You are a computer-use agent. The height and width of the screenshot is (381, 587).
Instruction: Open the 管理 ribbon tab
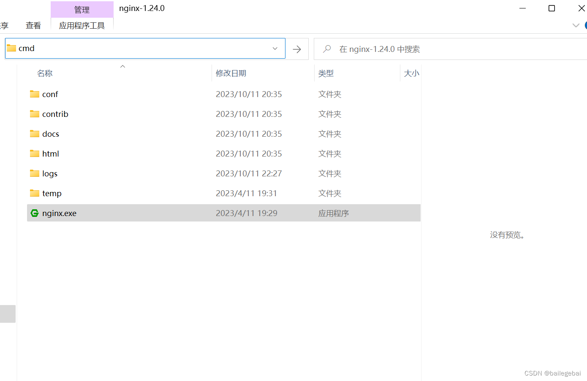click(x=82, y=9)
